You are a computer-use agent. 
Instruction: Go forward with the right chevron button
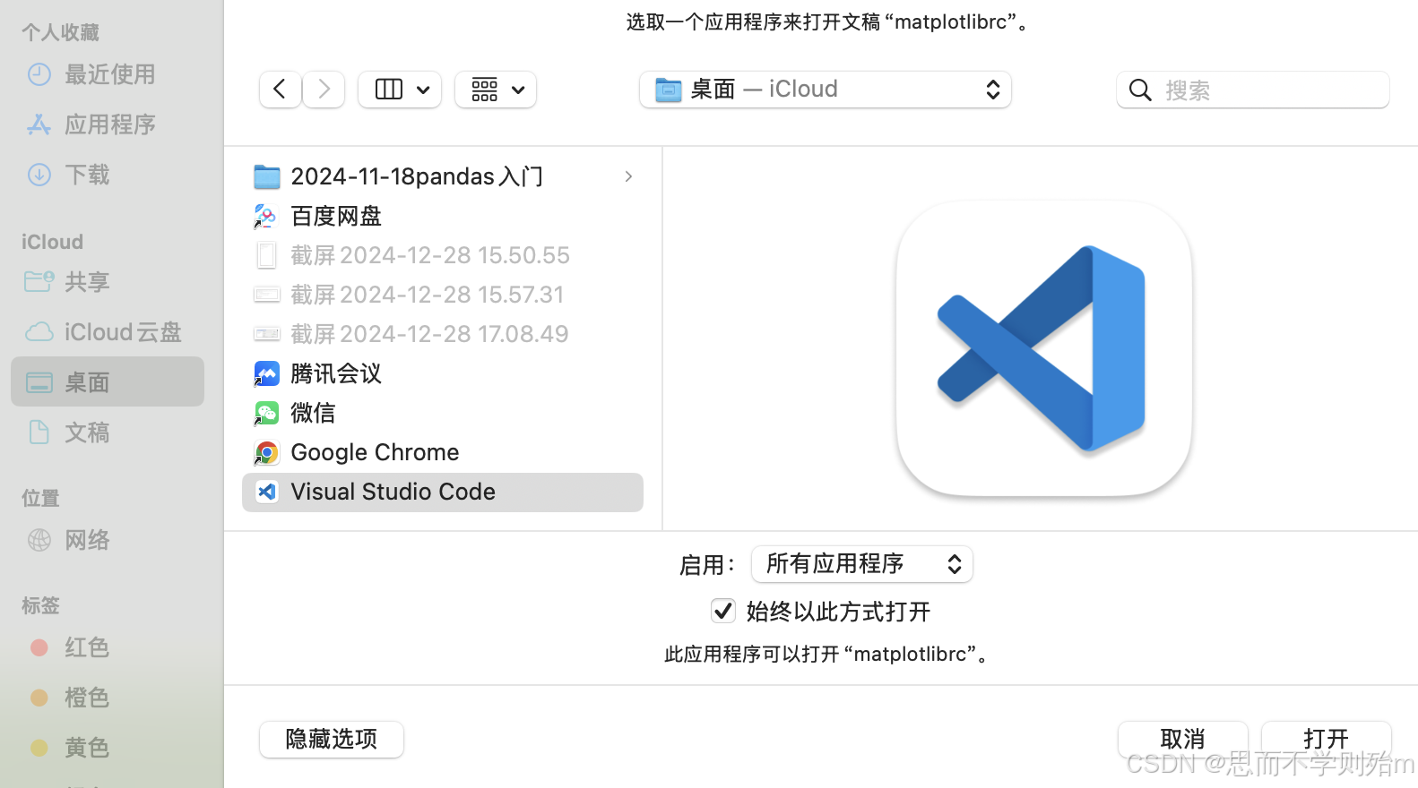(x=324, y=90)
